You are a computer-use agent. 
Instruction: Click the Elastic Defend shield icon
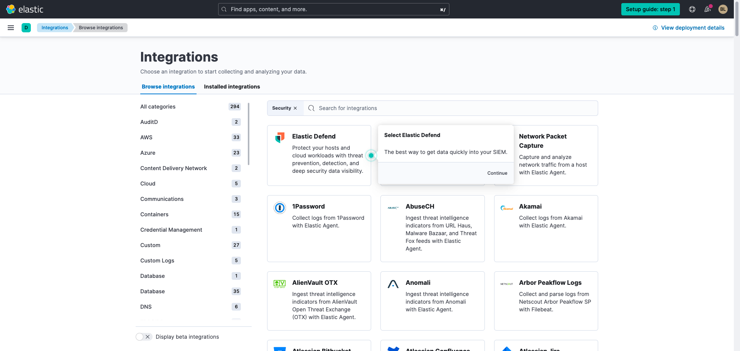coord(280,137)
